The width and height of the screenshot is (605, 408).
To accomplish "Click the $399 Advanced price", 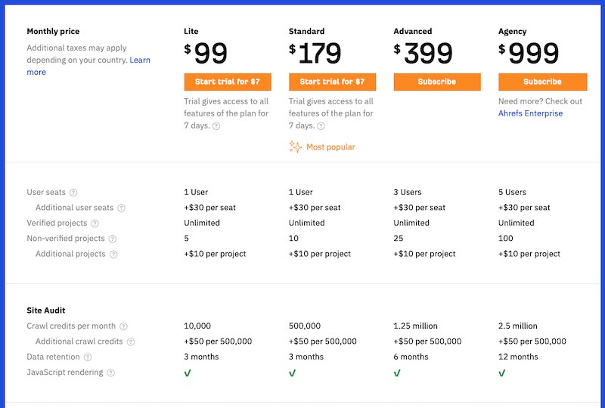I will (423, 53).
